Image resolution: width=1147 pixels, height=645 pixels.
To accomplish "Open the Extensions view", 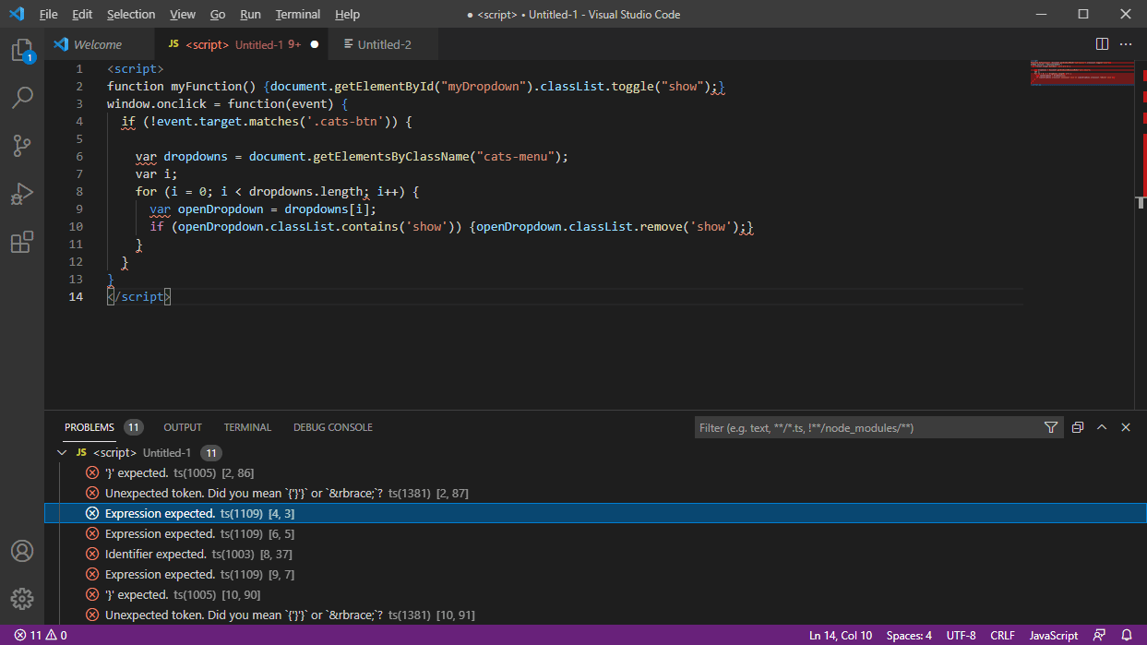I will [21, 243].
